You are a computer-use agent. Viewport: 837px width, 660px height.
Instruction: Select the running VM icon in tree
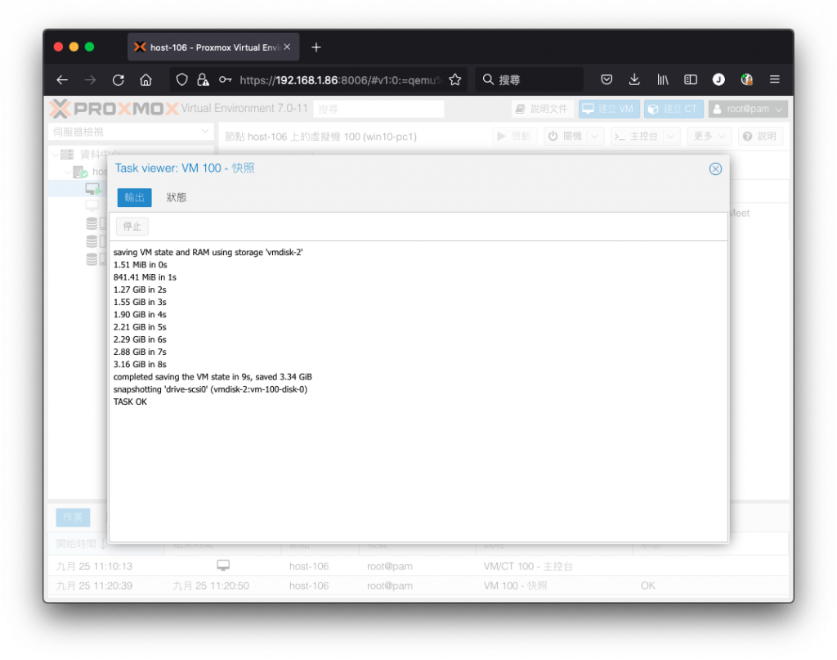[x=93, y=189]
